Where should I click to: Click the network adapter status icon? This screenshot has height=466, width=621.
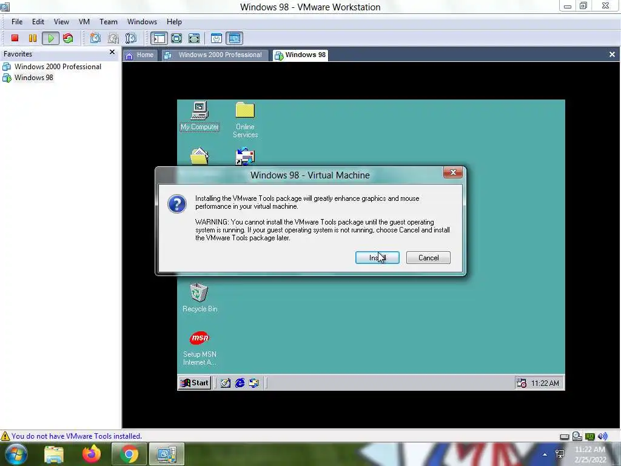[589, 437]
